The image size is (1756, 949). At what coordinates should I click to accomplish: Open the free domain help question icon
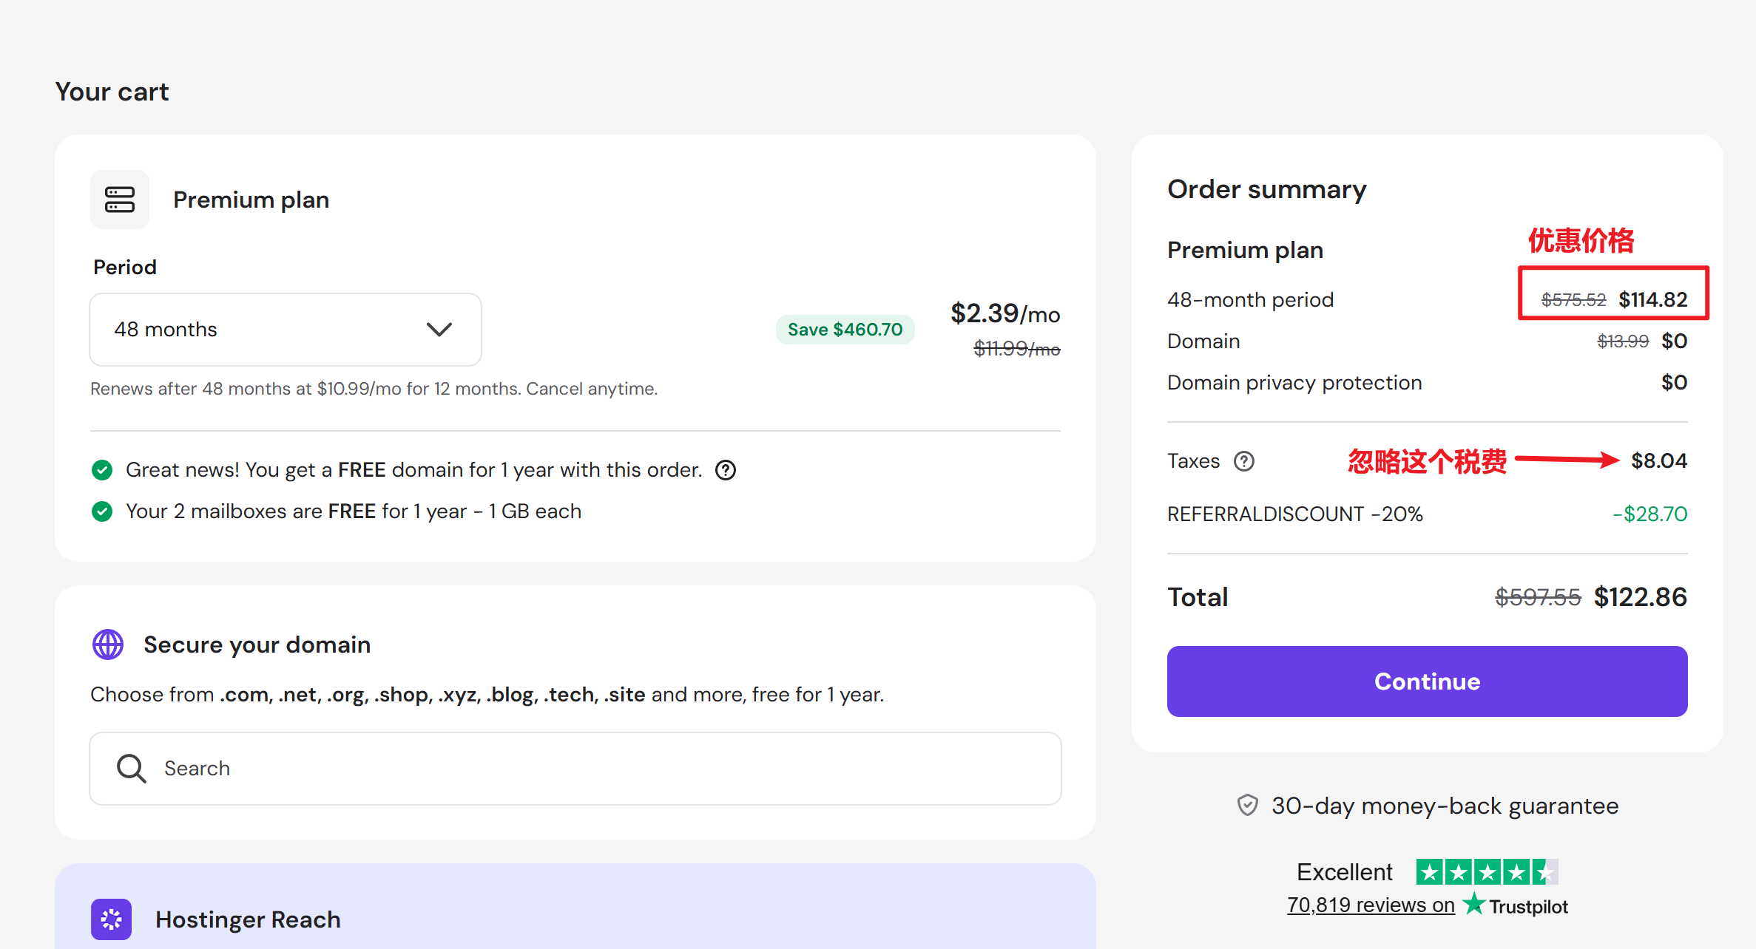point(726,470)
